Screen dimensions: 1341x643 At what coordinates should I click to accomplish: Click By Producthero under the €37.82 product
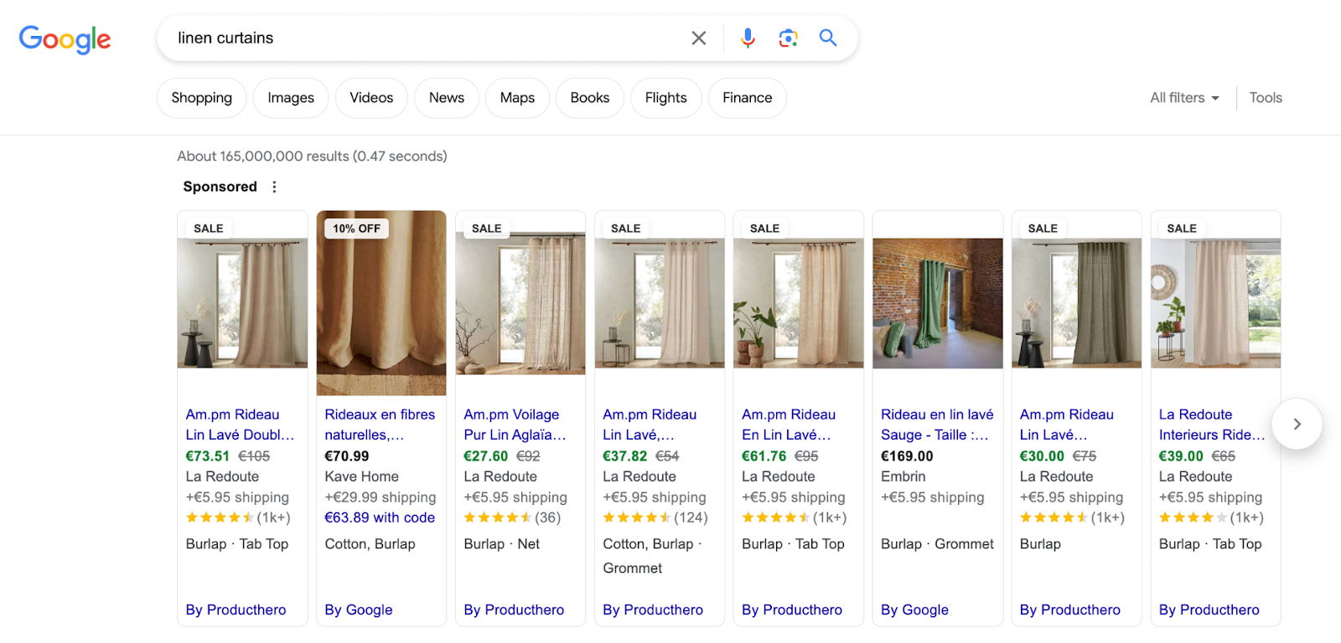pyautogui.click(x=653, y=610)
